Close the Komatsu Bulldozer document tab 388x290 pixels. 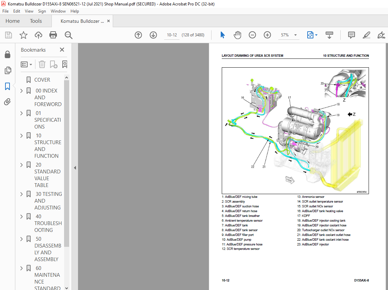point(108,21)
